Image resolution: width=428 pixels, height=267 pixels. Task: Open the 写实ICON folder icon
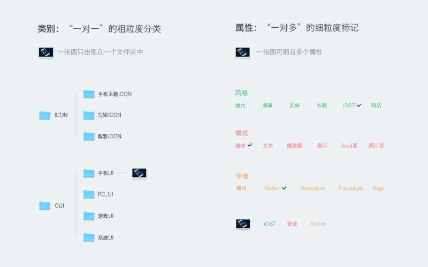[89, 115]
